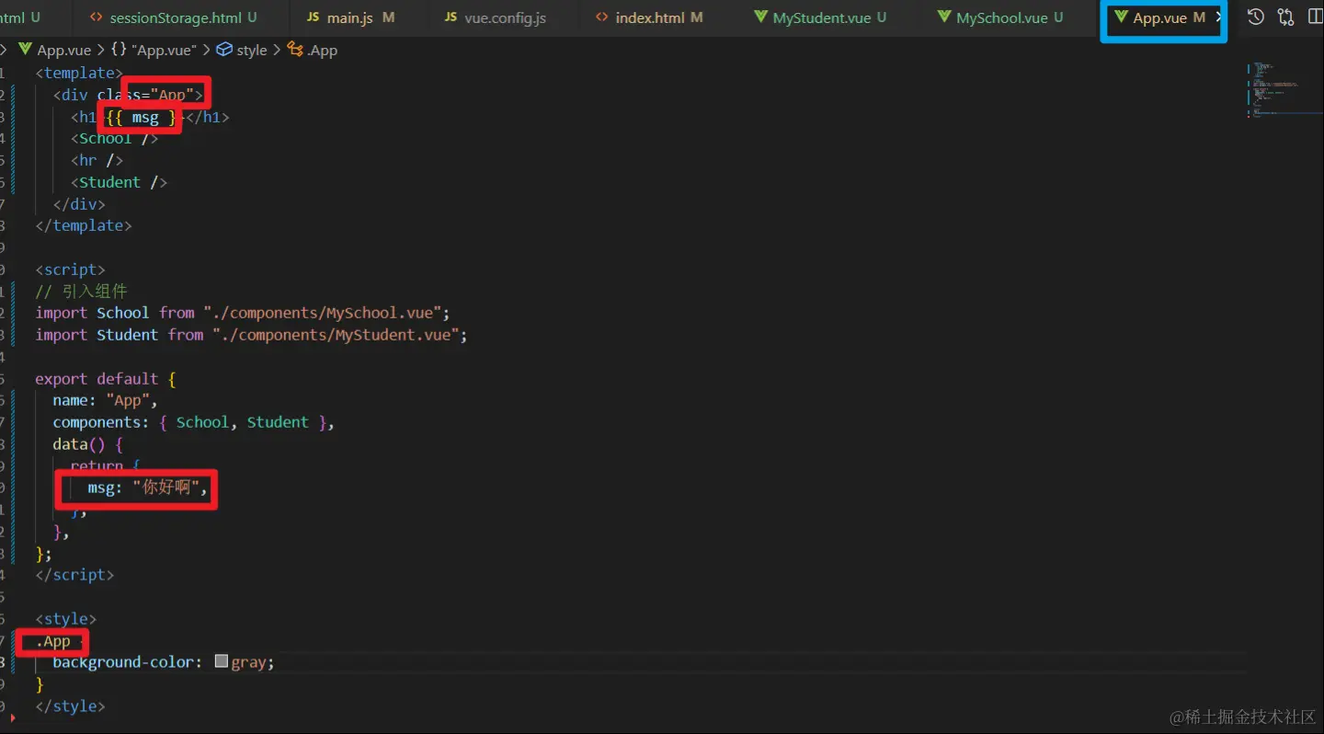Image resolution: width=1324 pixels, height=734 pixels.
Task: Open the main.js editor tab
Action: point(350,17)
